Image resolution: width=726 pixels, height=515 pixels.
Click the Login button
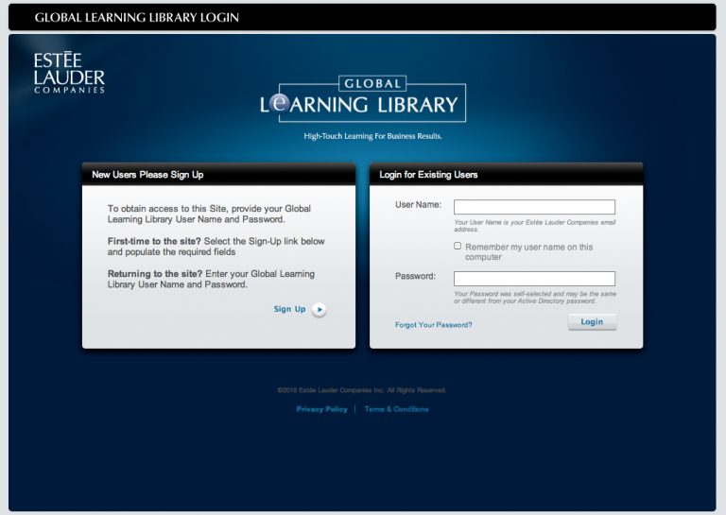pyautogui.click(x=592, y=321)
